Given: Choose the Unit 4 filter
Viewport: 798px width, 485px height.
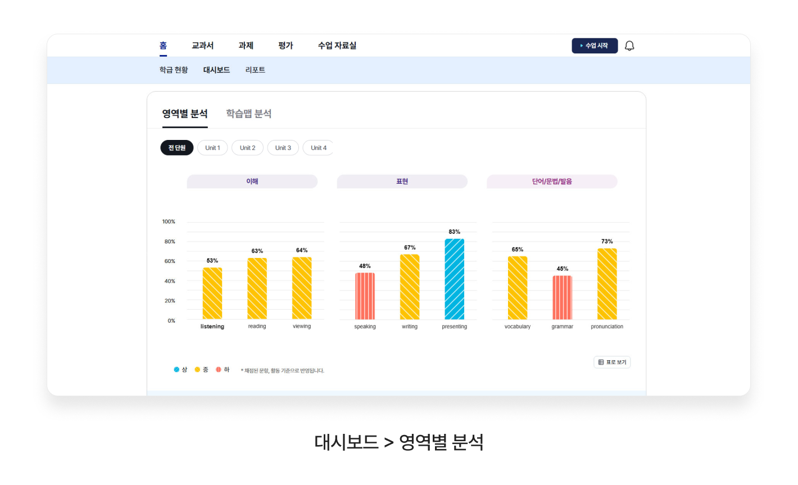Looking at the screenshot, I should tap(318, 148).
